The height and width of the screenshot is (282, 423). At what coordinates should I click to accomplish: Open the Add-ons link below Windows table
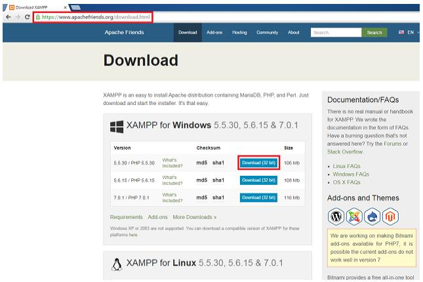click(x=157, y=217)
